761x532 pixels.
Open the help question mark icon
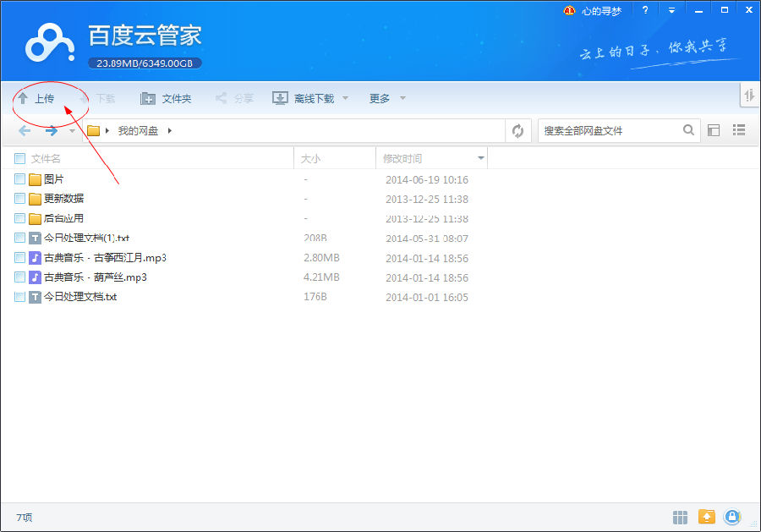tap(645, 9)
